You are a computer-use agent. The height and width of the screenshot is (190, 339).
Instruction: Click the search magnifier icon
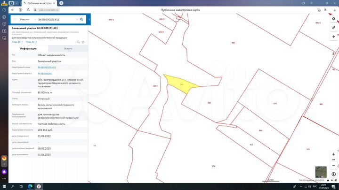[81, 19]
